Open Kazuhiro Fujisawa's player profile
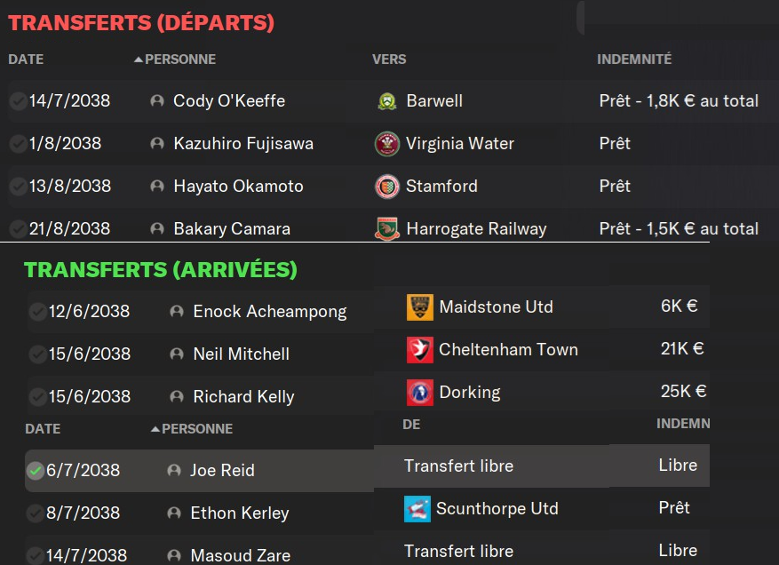The height and width of the screenshot is (565, 779). click(242, 144)
